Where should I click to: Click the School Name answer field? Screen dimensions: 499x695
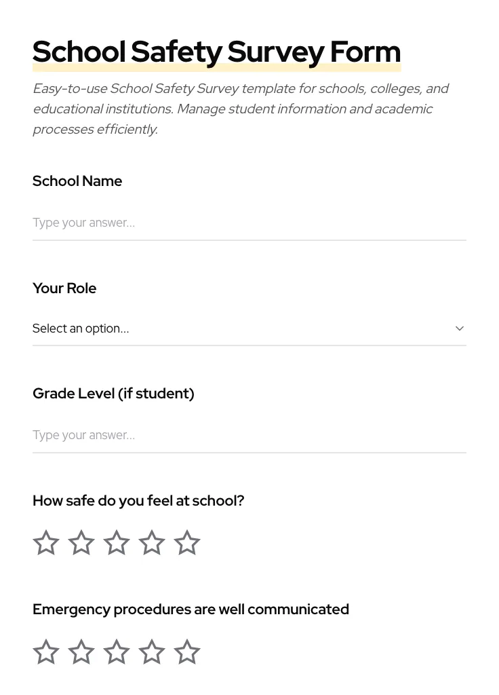click(249, 223)
